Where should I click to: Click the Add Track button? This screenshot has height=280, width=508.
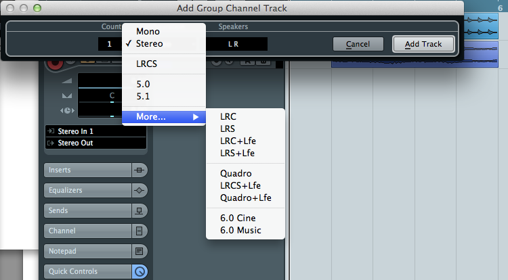pyautogui.click(x=423, y=44)
